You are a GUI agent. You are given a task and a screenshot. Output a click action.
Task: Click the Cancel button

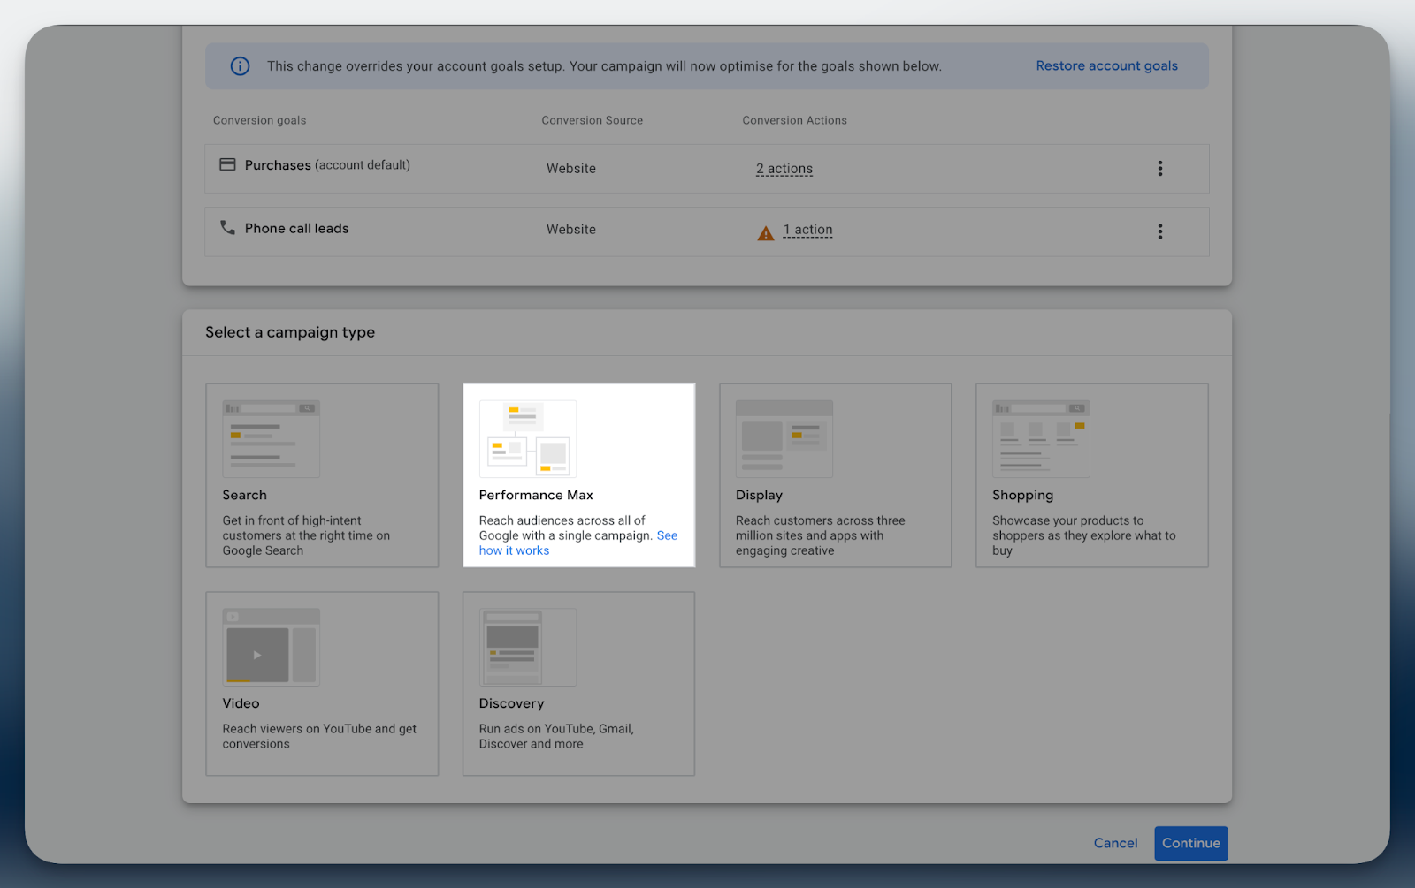point(1115,843)
